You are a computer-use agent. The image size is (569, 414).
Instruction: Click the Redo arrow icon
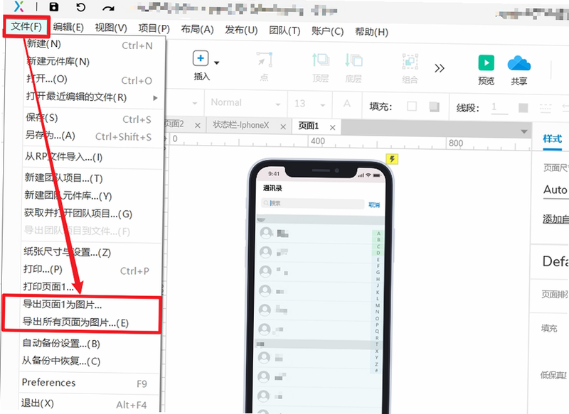pyautogui.click(x=108, y=8)
